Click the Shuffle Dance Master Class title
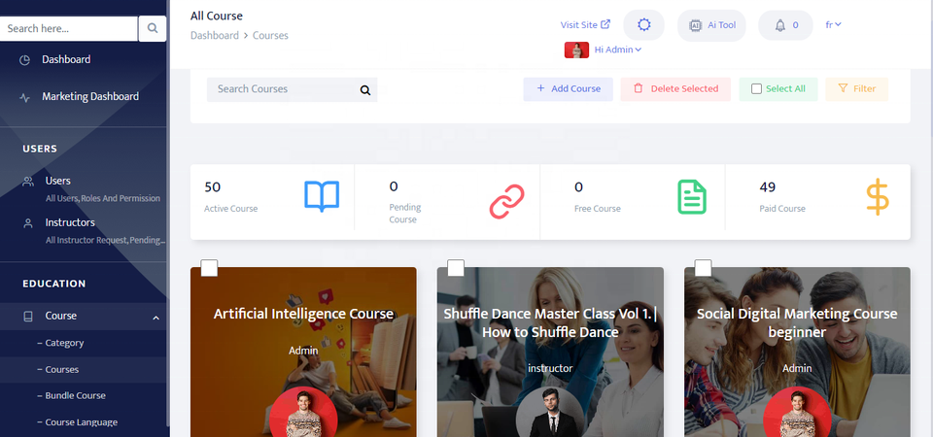933x437 pixels. 550,322
